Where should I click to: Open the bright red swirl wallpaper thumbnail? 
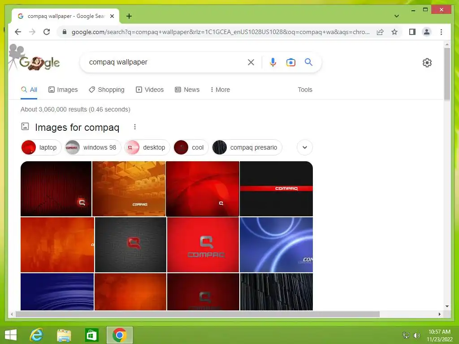(203, 189)
